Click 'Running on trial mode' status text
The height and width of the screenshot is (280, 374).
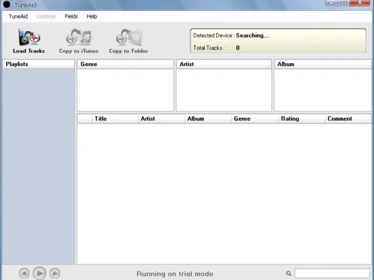pyautogui.click(x=175, y=274)
